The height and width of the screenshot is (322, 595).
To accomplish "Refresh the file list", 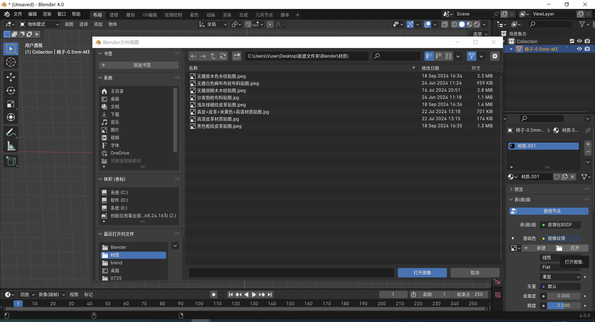I will tap(223, 56).
